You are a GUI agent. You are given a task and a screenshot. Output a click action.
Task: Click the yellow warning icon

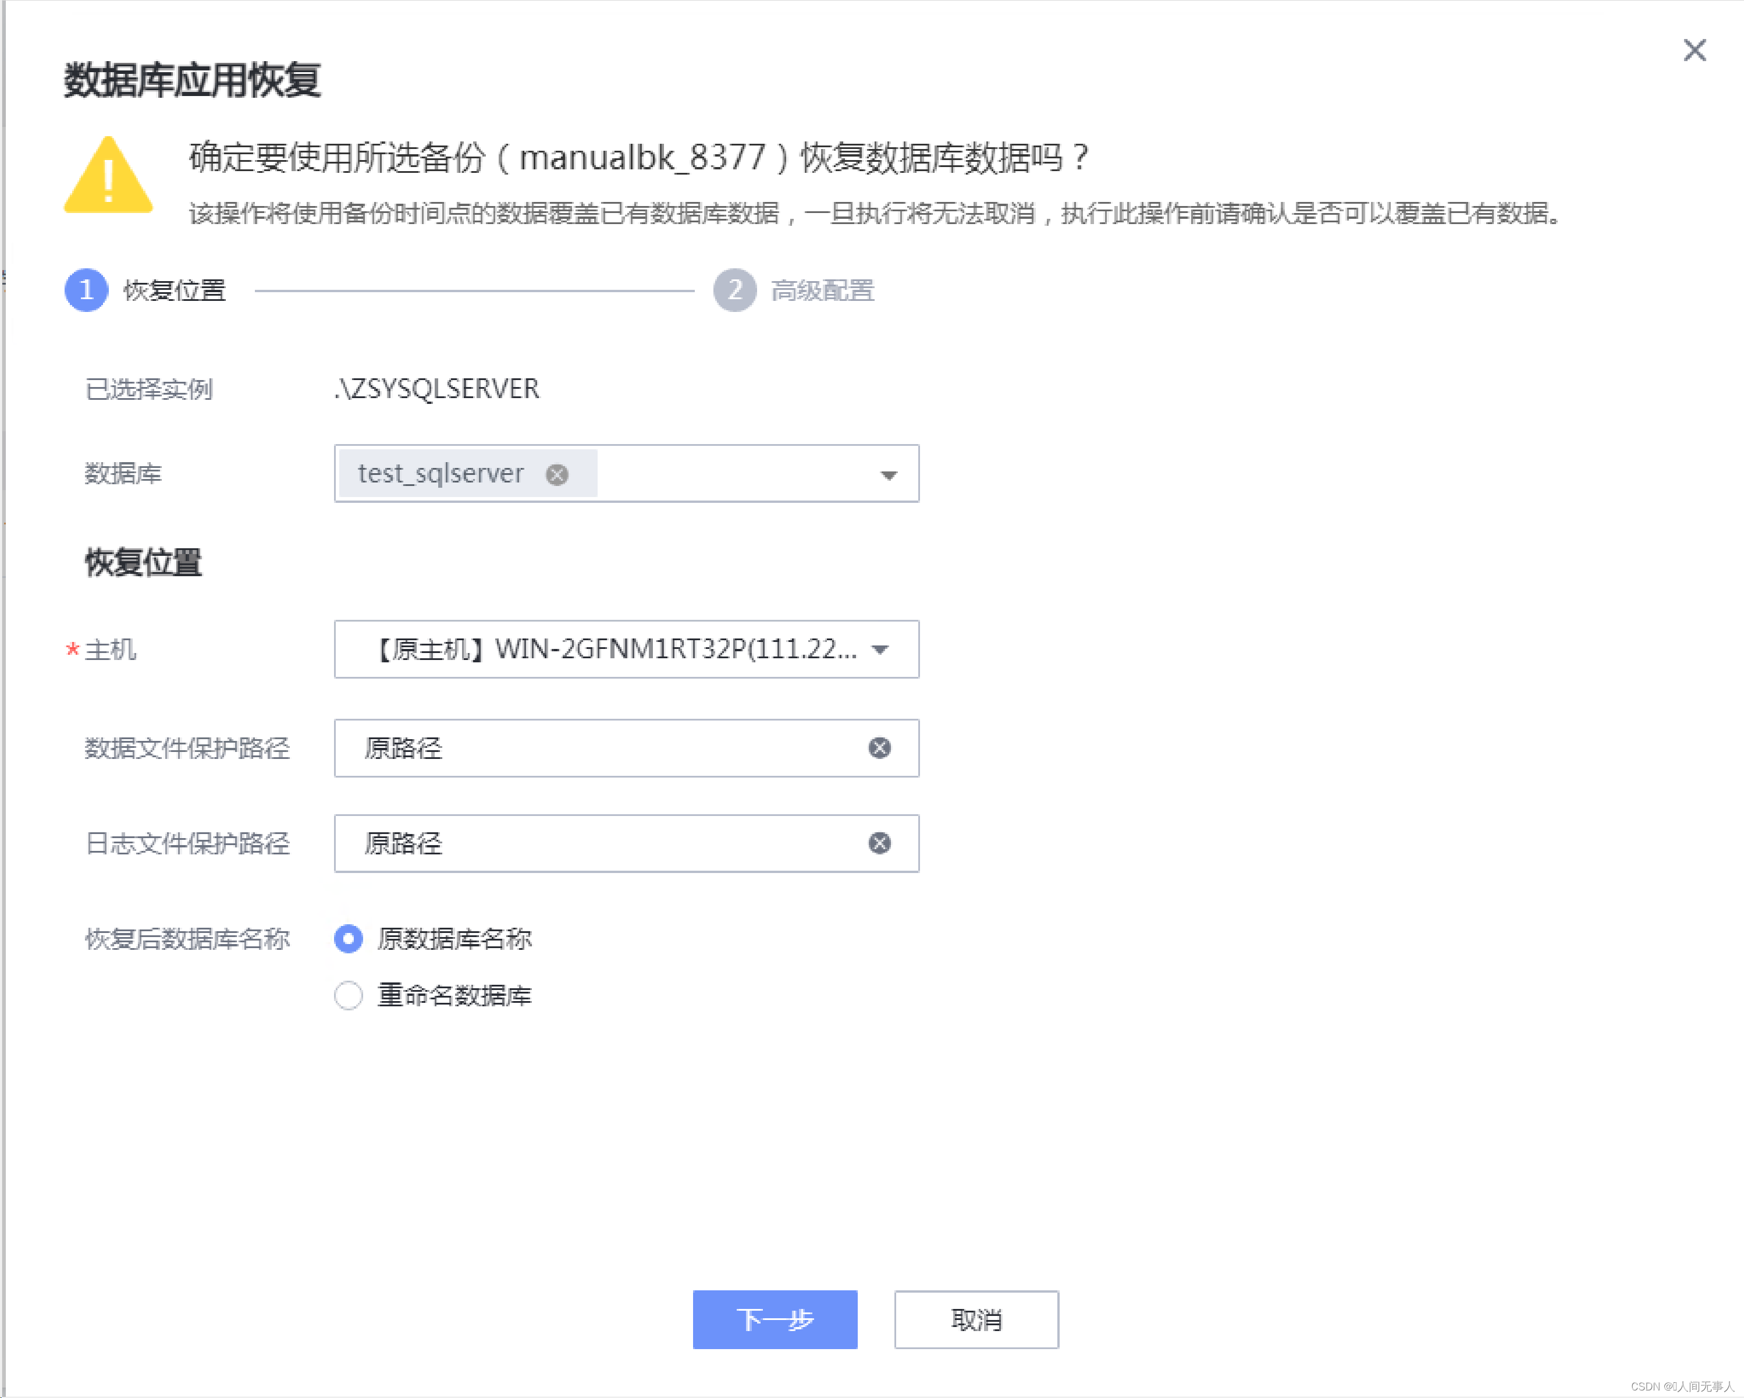coord(108,175)
